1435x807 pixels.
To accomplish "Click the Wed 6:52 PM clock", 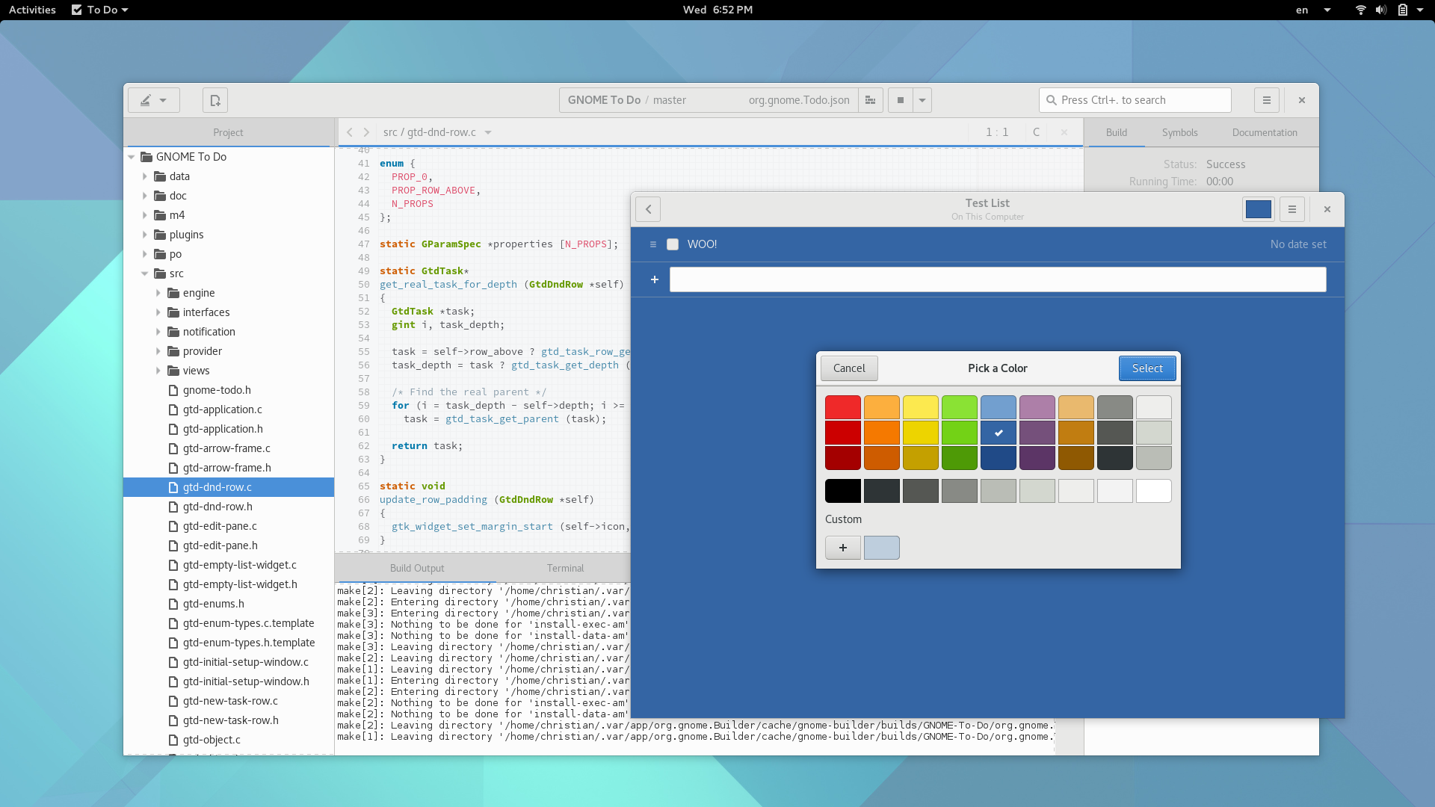I will click(717, 10).
